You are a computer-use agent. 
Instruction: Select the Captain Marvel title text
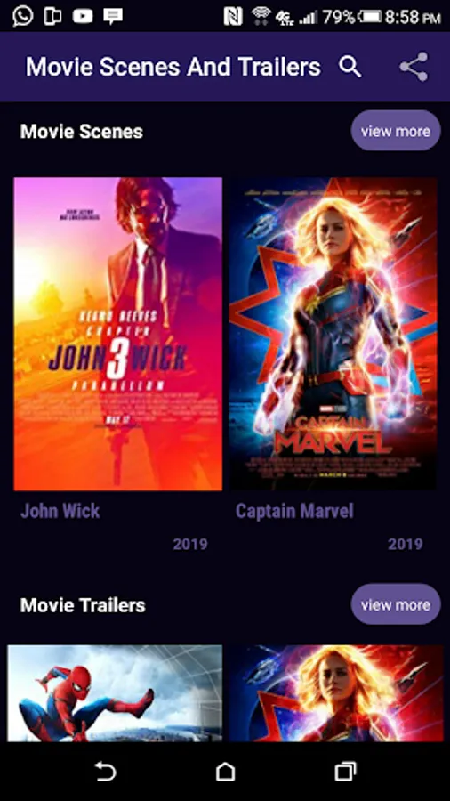click(294, 511)
